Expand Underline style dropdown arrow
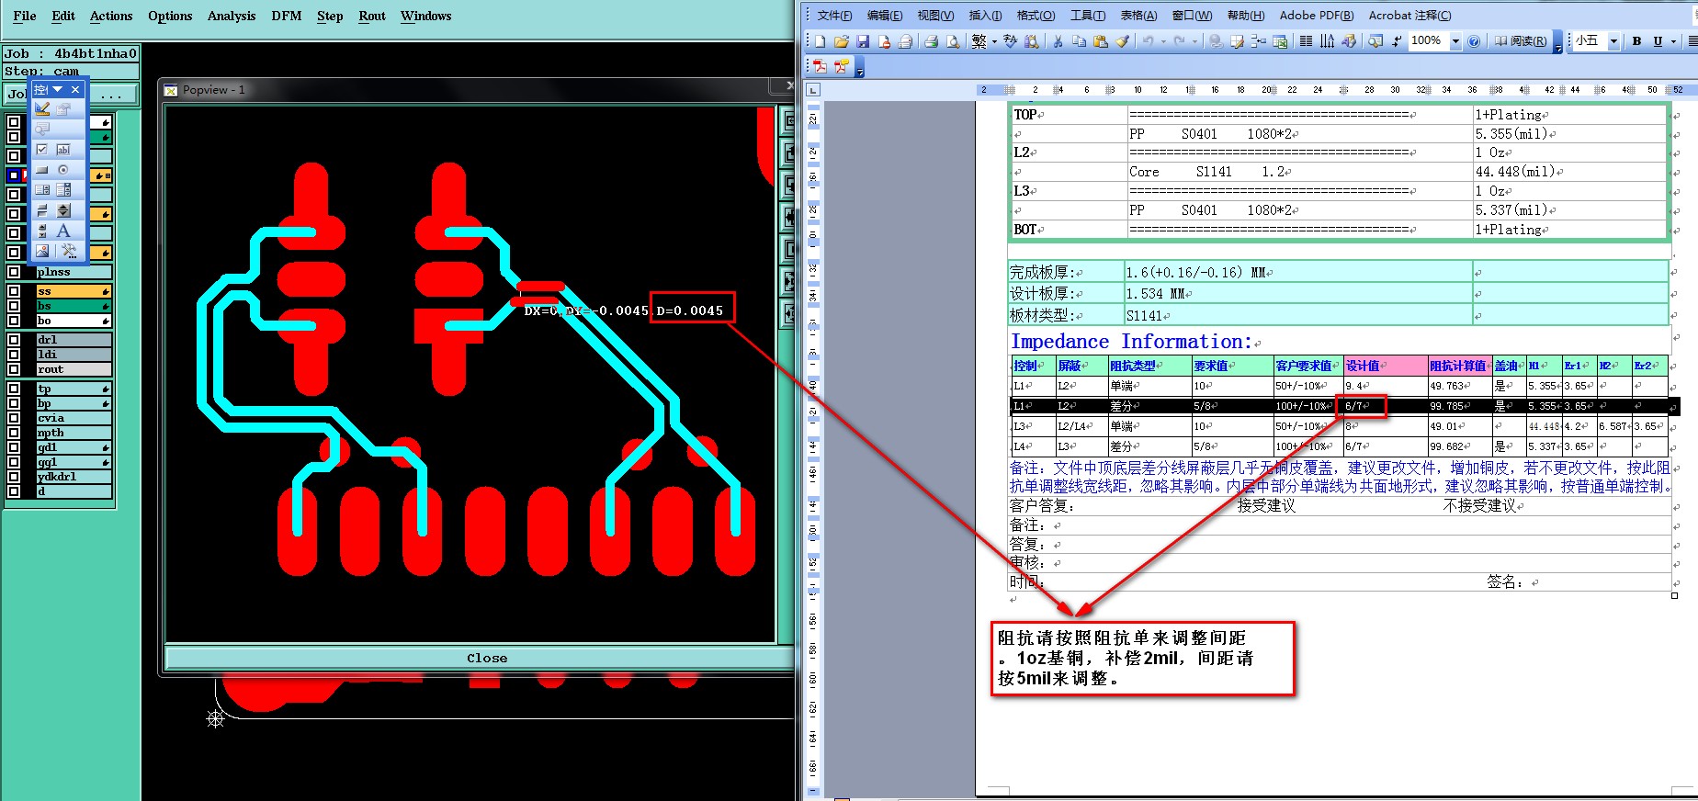This screenshot has height=801, width=1698. [x=1673, y=41]
